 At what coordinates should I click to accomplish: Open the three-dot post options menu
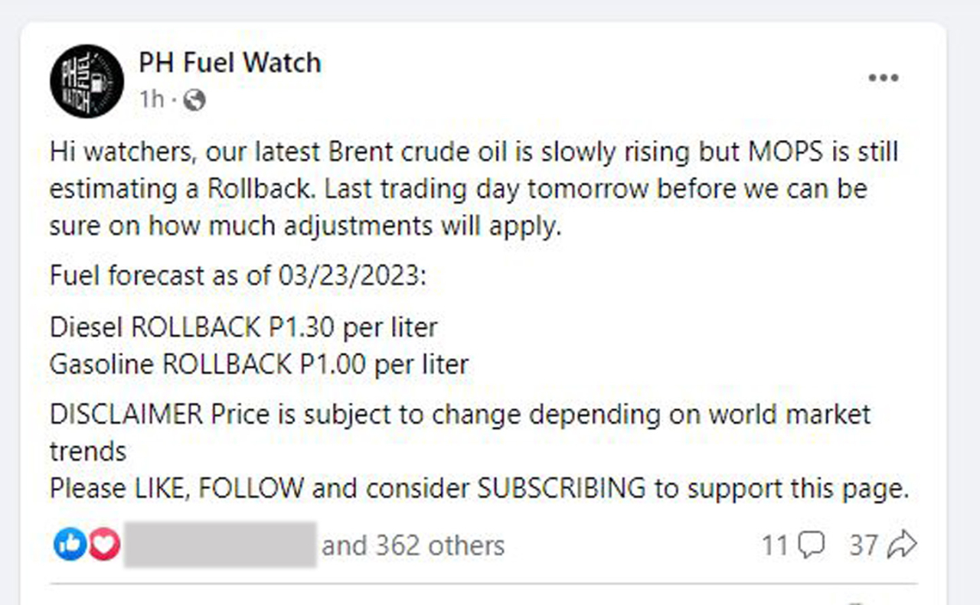[883, 78]
